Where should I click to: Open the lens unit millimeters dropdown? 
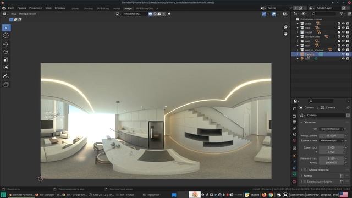point(331,141)
